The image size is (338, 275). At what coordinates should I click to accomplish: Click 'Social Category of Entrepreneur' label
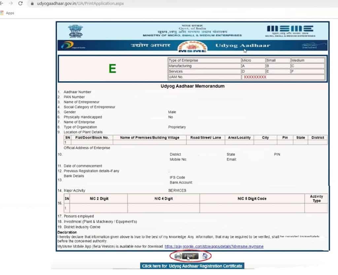pyautogui.click(x=89, y=107)
